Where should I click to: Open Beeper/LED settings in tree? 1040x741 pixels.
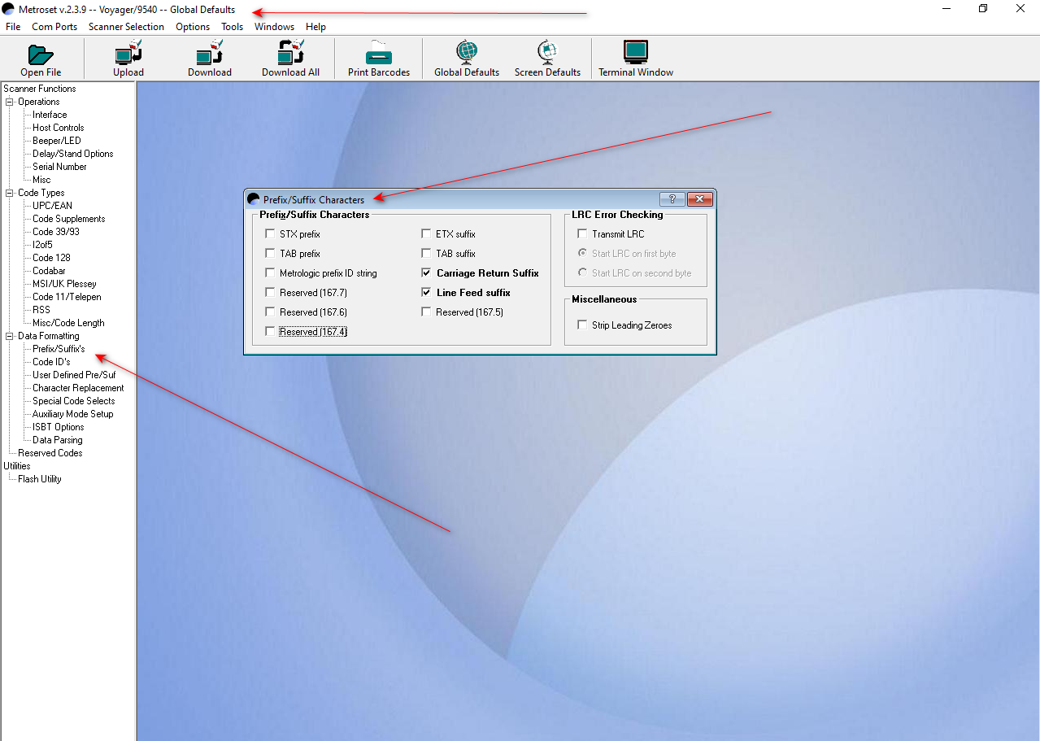pyautogui.click(x=57, y=141)
